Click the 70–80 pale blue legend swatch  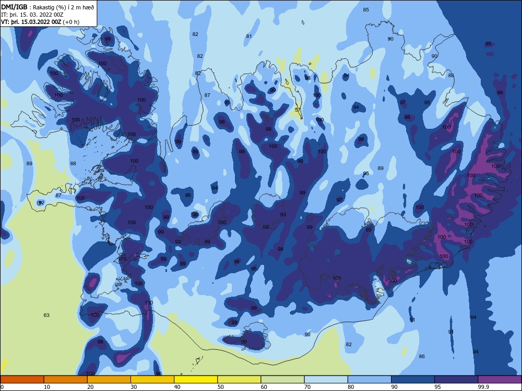tap(326, 380)
